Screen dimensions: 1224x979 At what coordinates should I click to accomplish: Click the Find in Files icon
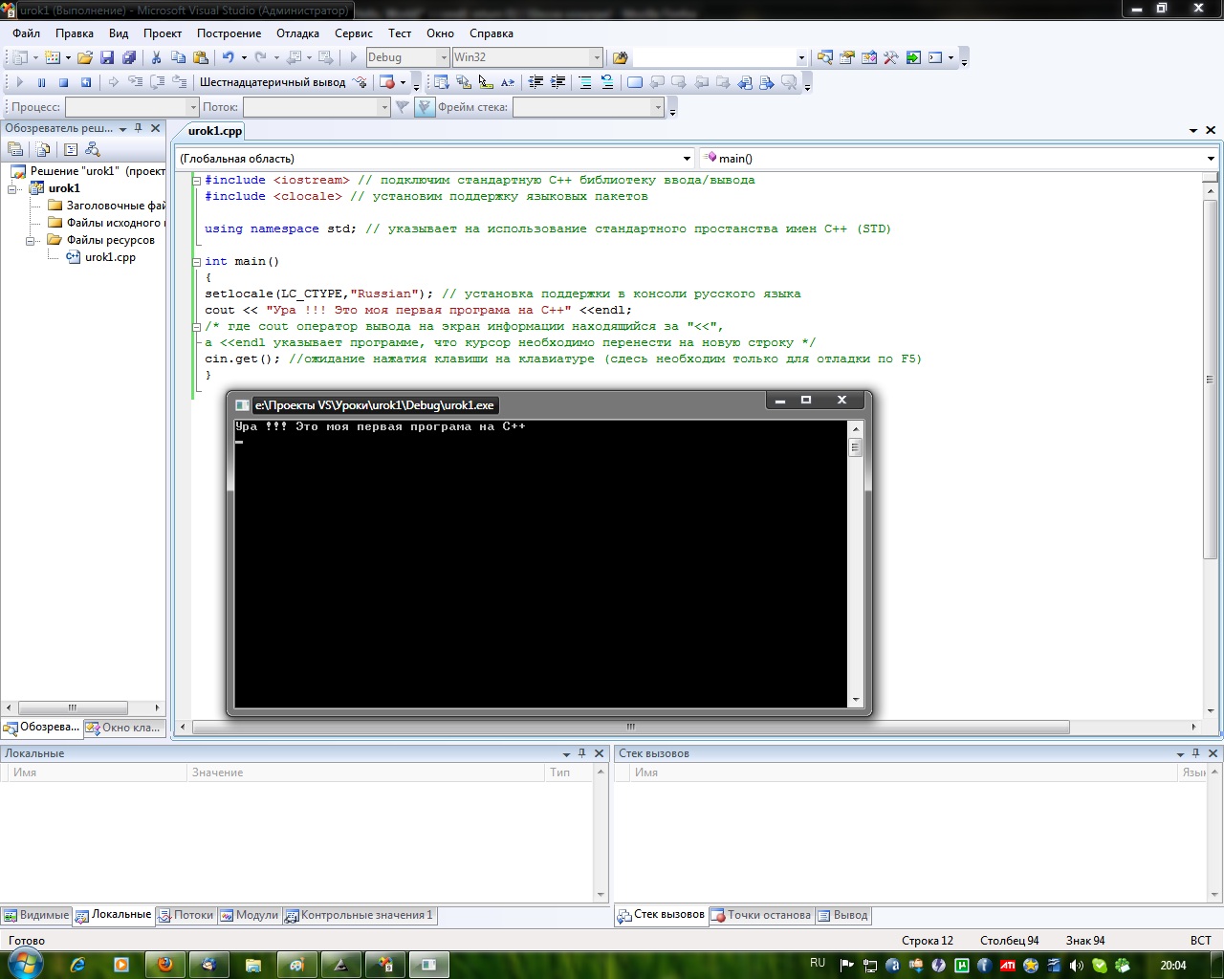620,57
